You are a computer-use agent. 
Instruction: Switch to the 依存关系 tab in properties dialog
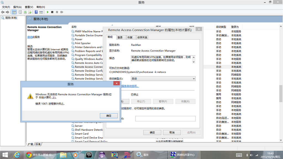(x=142, y=37)
